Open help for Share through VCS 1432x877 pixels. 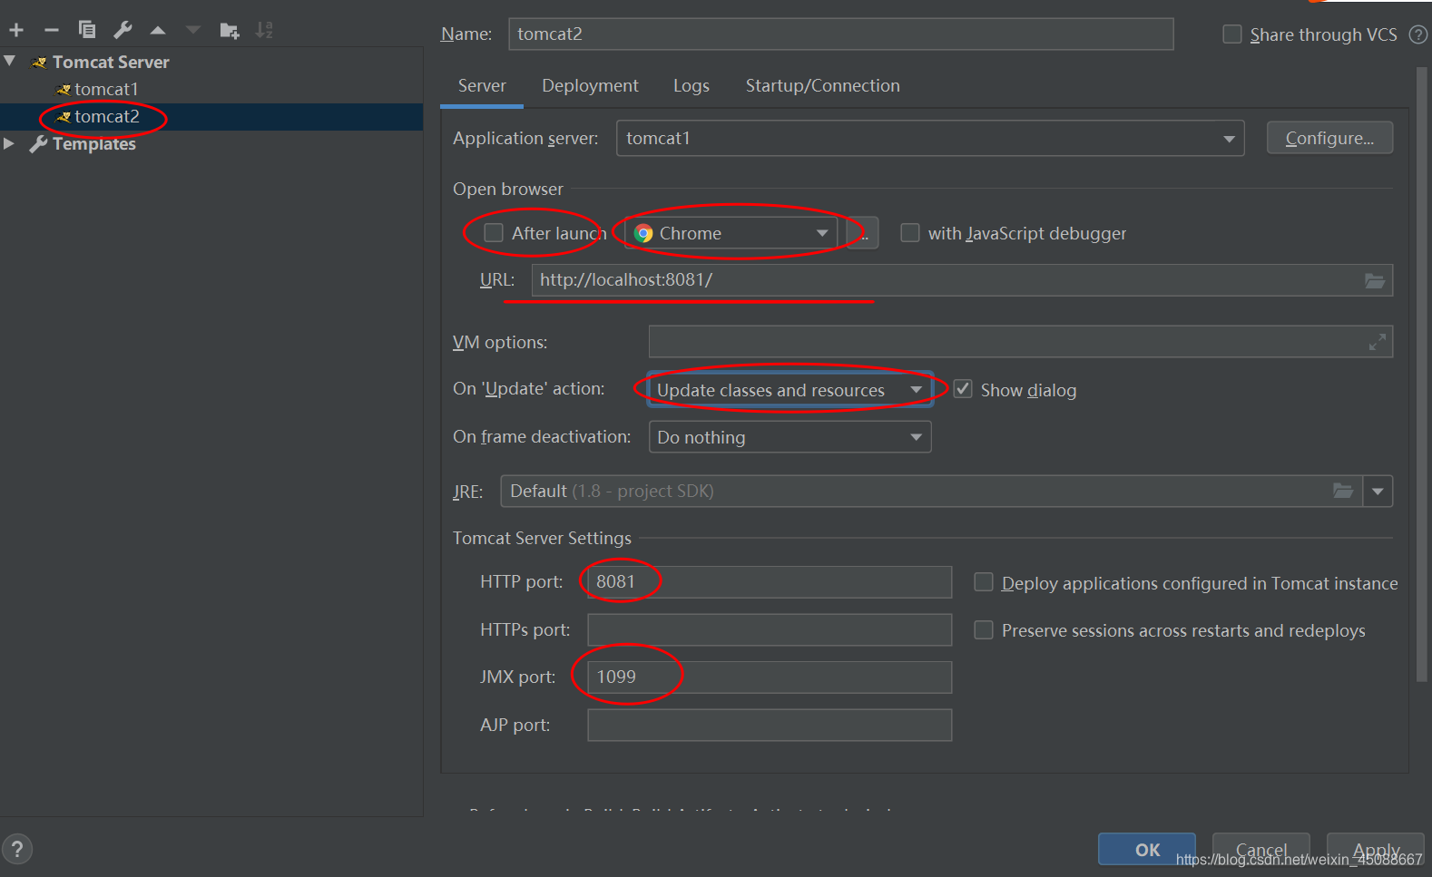[1417, 34]
